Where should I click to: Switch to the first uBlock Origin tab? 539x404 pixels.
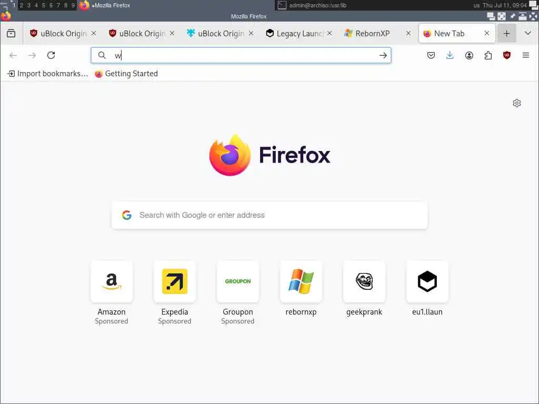coord(63,33)
